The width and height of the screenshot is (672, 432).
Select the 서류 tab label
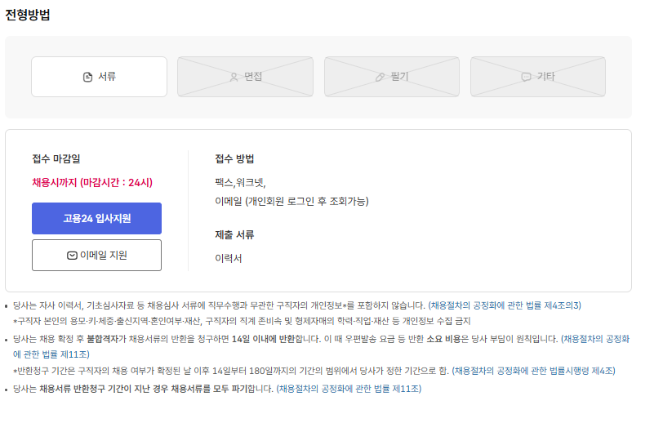107,77
